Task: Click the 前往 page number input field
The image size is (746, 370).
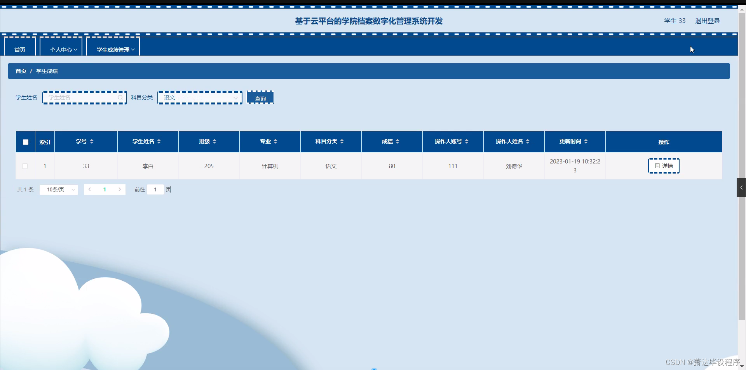Action: (x=155, y=189)
